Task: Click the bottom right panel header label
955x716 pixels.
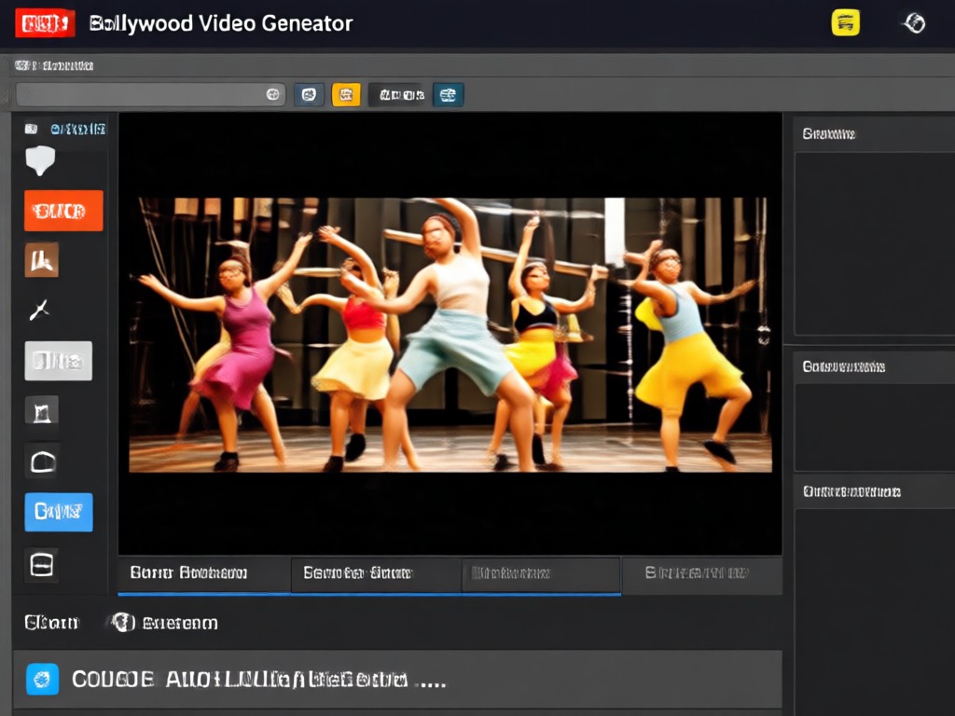Action: pos(851,491)
